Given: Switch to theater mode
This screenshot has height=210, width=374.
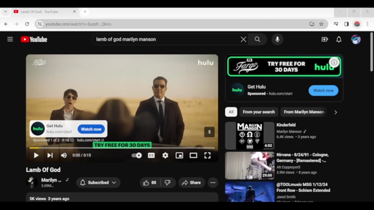Looking at the screenshot, I should pos(193,155).
